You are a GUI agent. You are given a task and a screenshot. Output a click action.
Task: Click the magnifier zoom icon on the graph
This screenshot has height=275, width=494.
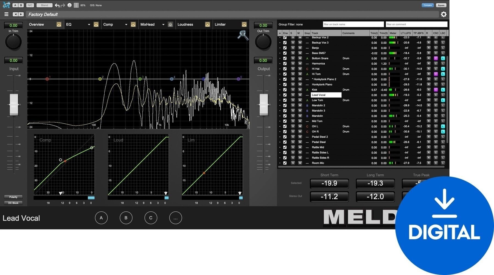click(x=243, y=35)
